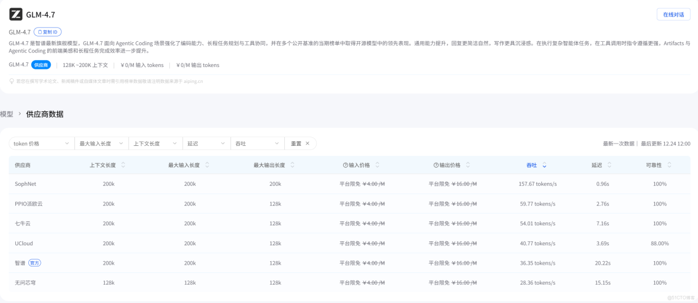Screen dimensions: 698x303
Task: Click the question-mark help icon before 输入价格
Action: coord(345,165)
